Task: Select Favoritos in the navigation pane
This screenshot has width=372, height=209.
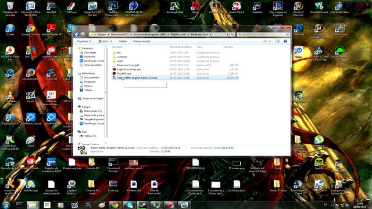Action: click(x=87, y=48)
